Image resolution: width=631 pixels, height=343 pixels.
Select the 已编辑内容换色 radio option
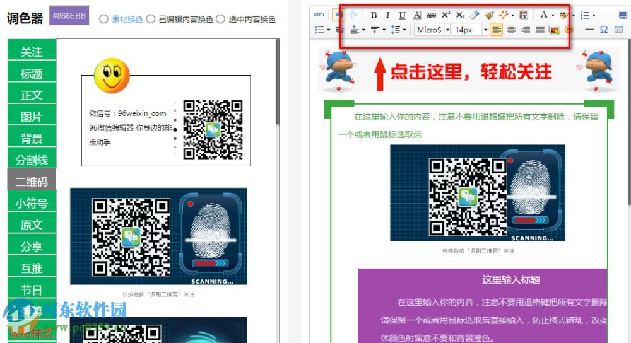tap(151, 19)
